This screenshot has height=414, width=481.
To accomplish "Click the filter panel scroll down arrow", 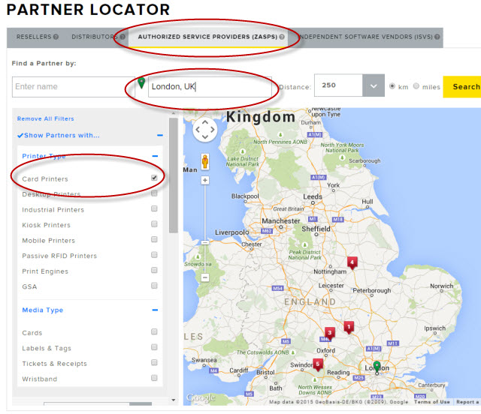I will (174, 400).
